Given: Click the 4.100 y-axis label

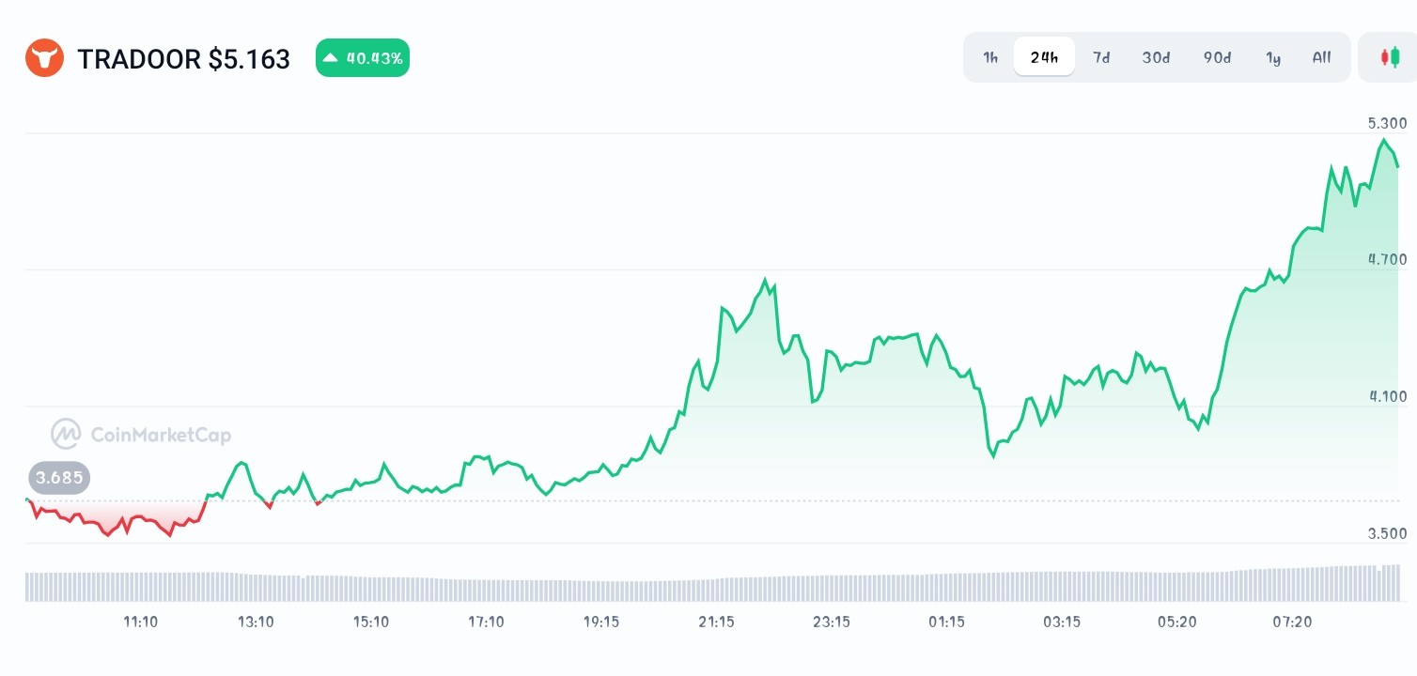Looking at the screenshot, I should click(x=1387, y=396).
